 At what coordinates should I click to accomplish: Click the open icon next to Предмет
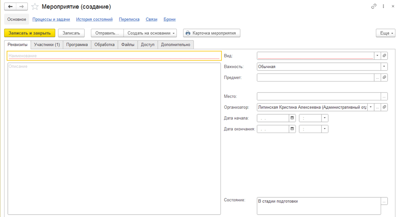click(384, 77)
